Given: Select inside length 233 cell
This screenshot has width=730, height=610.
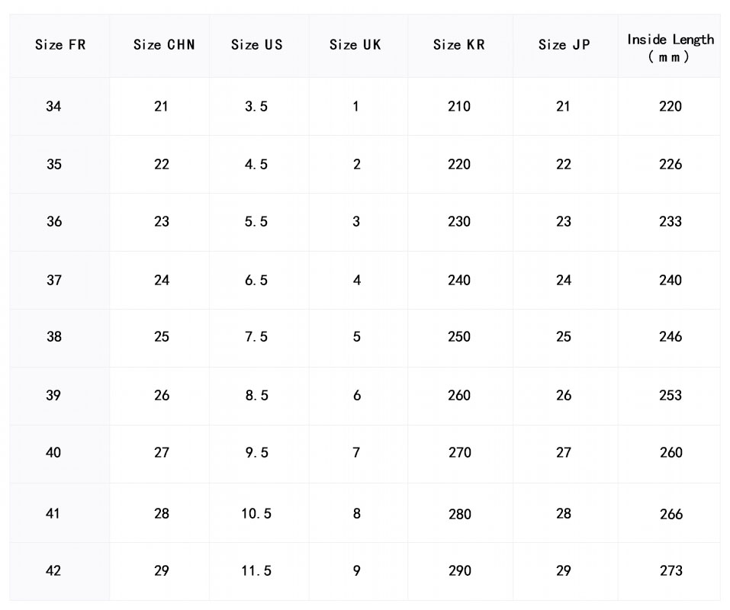Looking at the screenshot, I should pyautogui.click(x=671, y=222).
